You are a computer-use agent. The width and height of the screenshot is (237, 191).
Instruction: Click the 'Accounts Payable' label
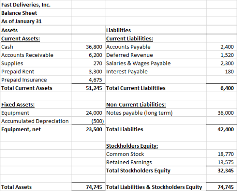pyautogui.click(x=128, y=47)
